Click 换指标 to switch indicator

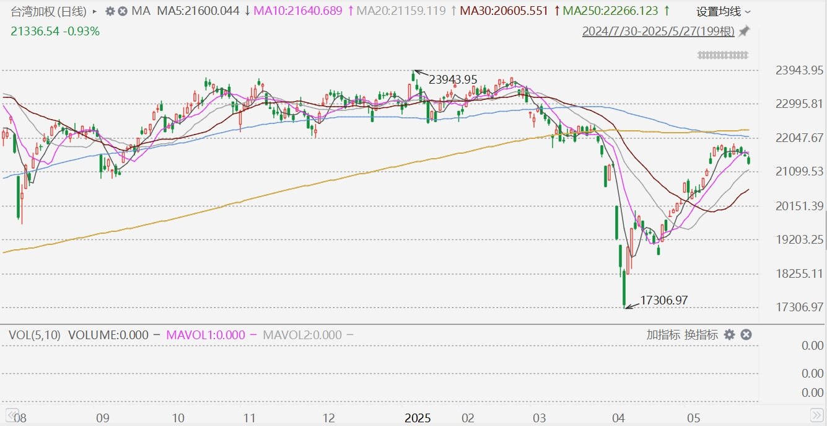(x=701, y=335)
